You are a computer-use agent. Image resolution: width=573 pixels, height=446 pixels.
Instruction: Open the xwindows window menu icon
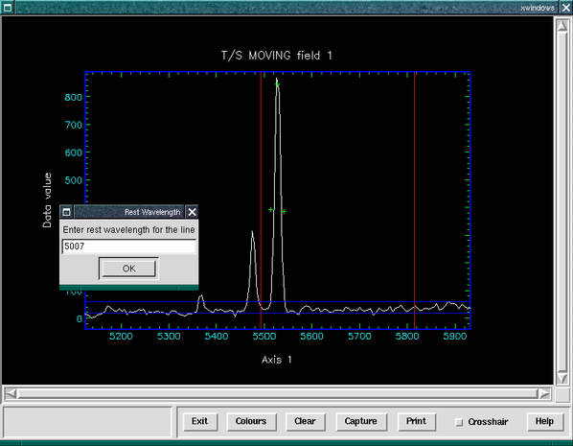tap(8, 8)
